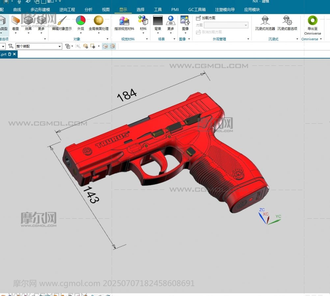
Task: Click the grayed bracketed crosshair icon
Action: click(78, 46)
